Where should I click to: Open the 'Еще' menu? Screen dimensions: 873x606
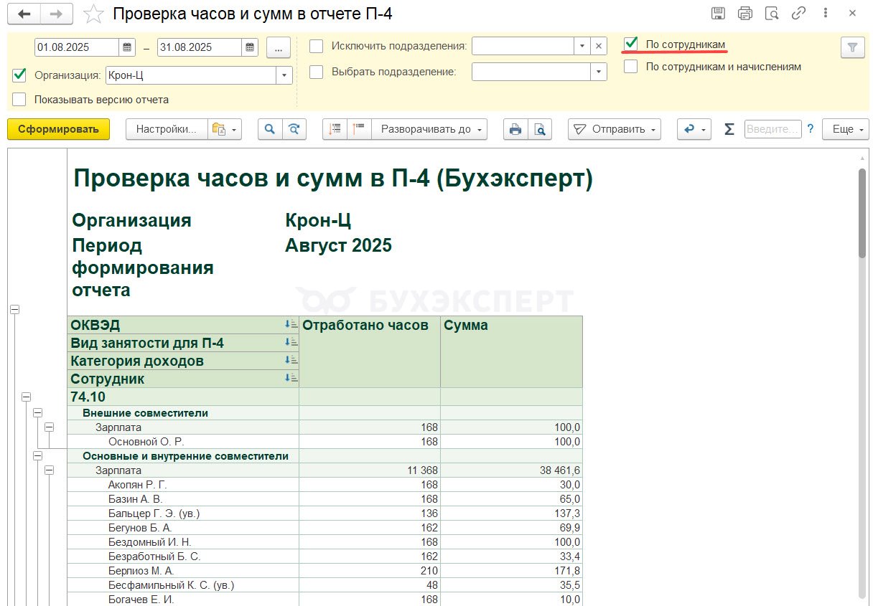click(x=845, y=129)
